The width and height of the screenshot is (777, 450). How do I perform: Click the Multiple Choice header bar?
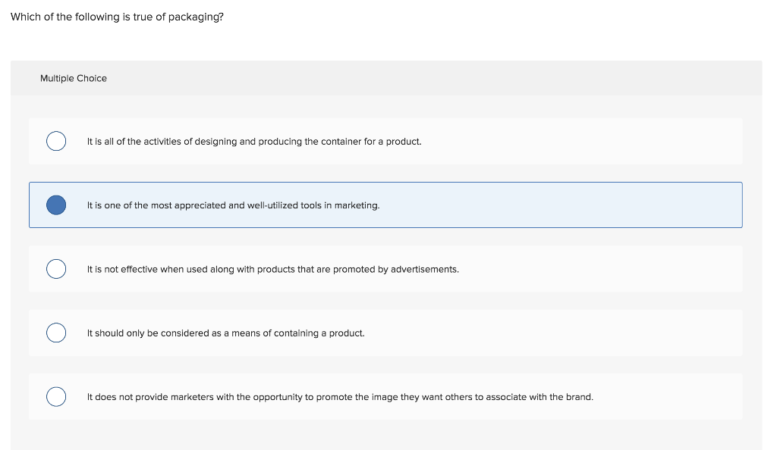coord(74,78)
